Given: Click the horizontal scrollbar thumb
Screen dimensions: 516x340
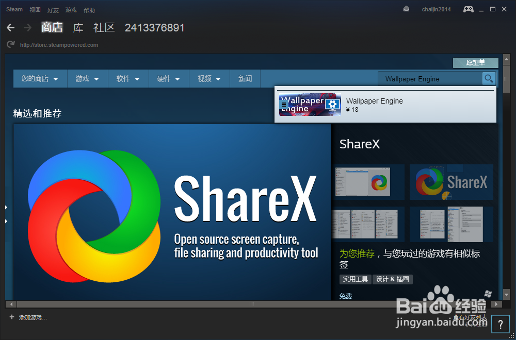Looking at the screenshot, I should 251,304.
